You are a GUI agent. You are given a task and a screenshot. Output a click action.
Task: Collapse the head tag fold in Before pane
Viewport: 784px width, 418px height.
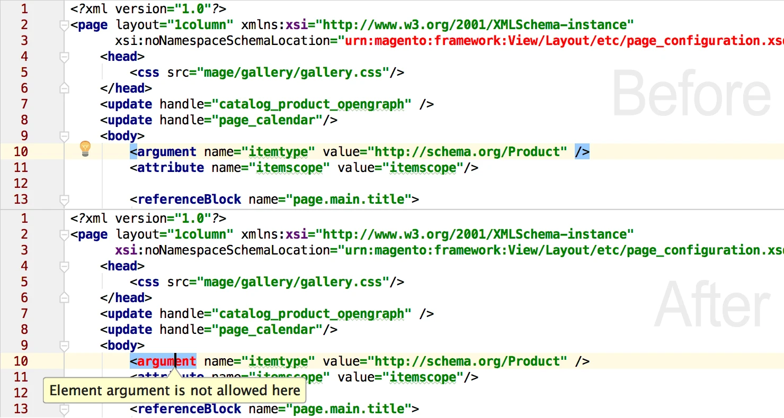tap(64, 57)
